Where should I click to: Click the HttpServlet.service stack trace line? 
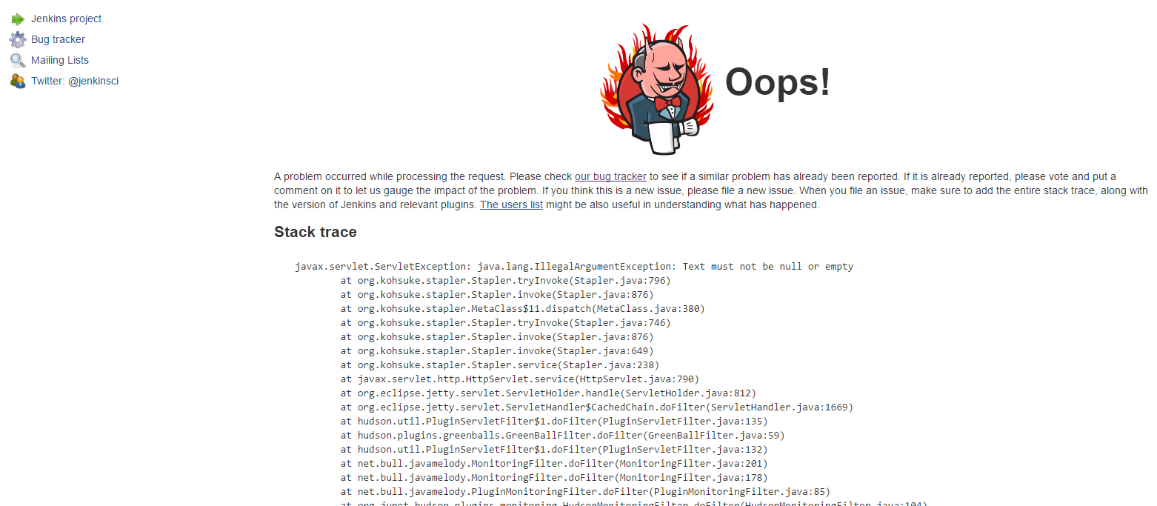[x=520, y=379]
